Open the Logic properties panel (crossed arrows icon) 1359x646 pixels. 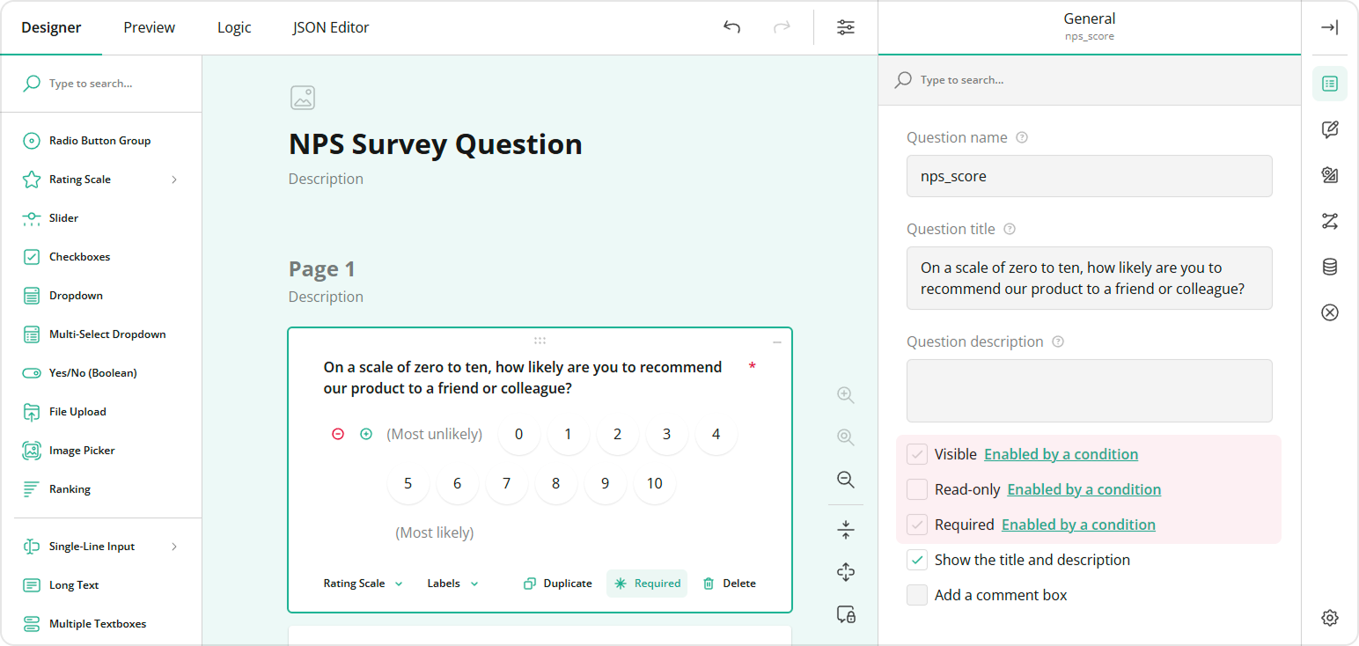1330,221
